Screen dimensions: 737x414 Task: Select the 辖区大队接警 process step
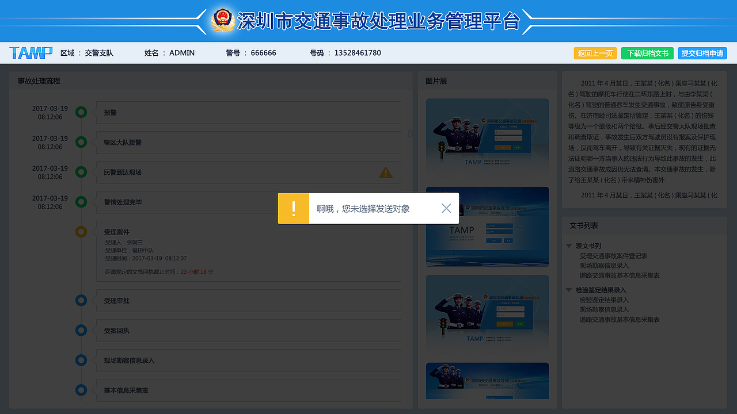[x=248, y=142]
